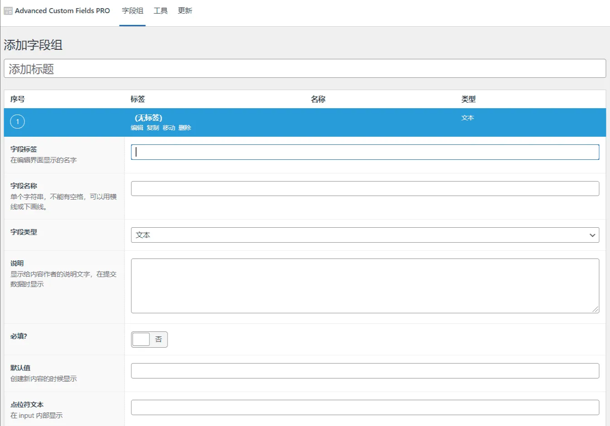Click the Advanced Custom Fields PRO logo icon
Screen dimensions: 610x426
[x=8, y=10]
